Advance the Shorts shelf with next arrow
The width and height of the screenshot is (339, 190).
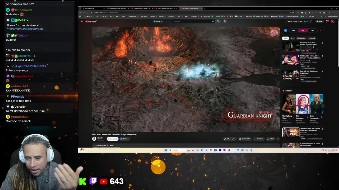[x=323, y=106]
